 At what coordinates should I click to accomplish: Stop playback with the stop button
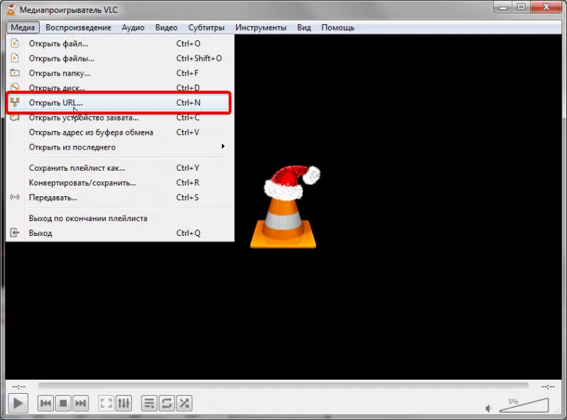[63, 403]
